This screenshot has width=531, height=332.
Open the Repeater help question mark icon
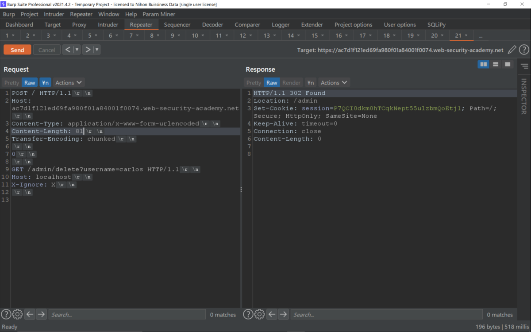[524, 50]
